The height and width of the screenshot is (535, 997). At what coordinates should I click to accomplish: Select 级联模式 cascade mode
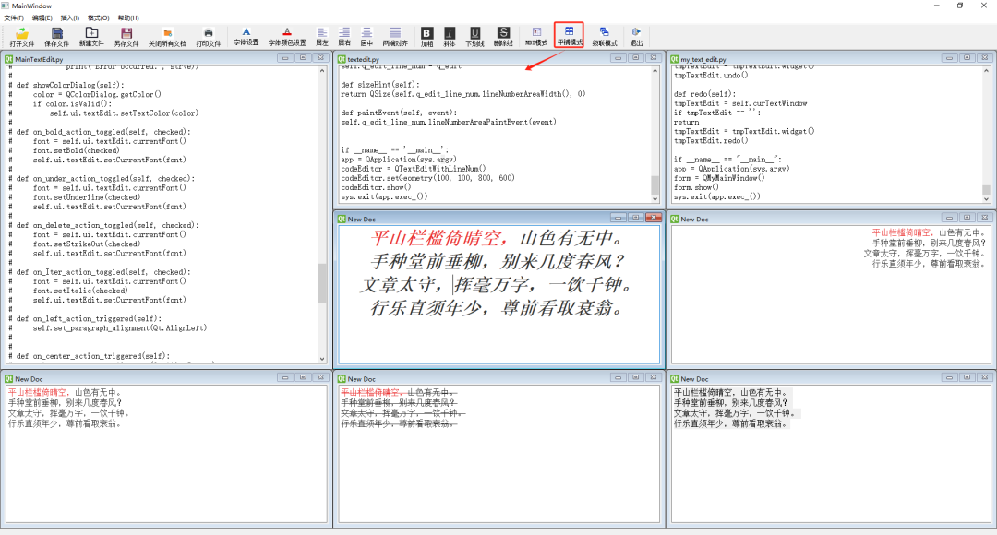[604, 37]
